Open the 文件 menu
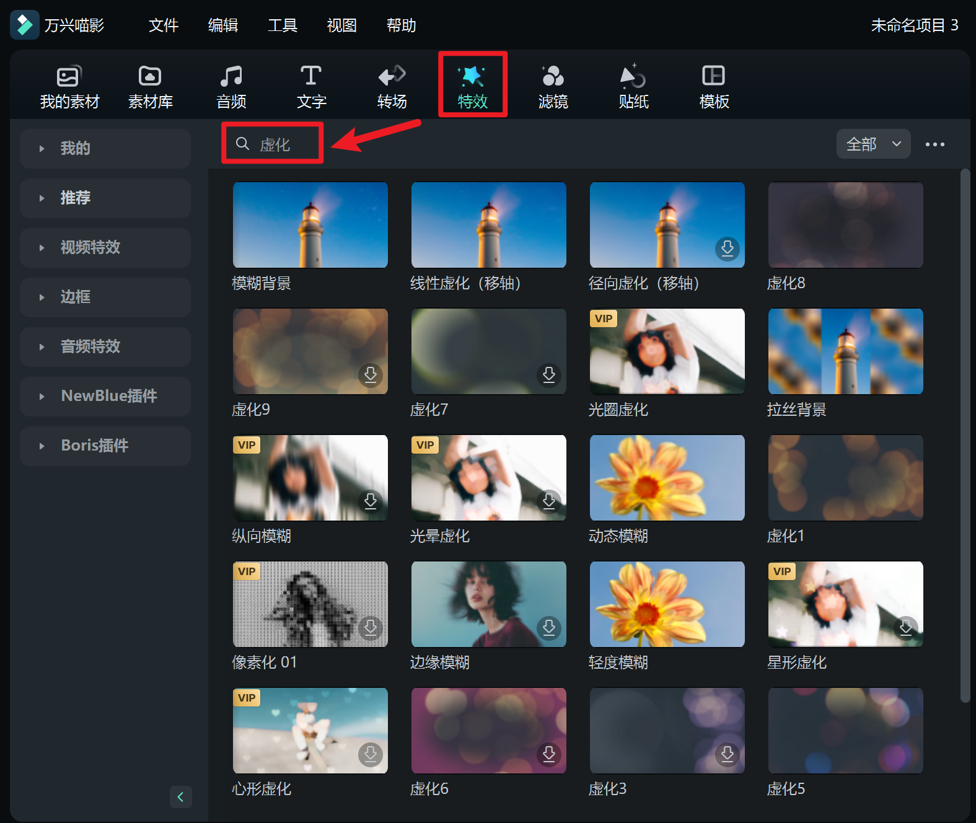This screenshot has width=976, height=823. [x=164, y=25]
